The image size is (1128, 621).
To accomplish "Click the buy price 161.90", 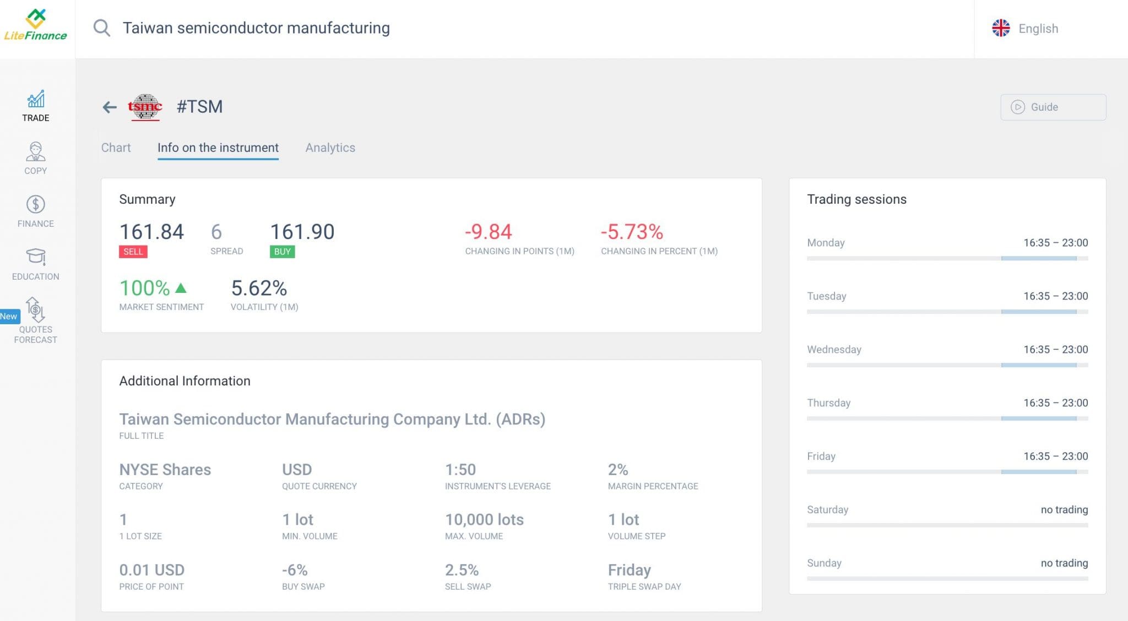I will click(302, 232).
